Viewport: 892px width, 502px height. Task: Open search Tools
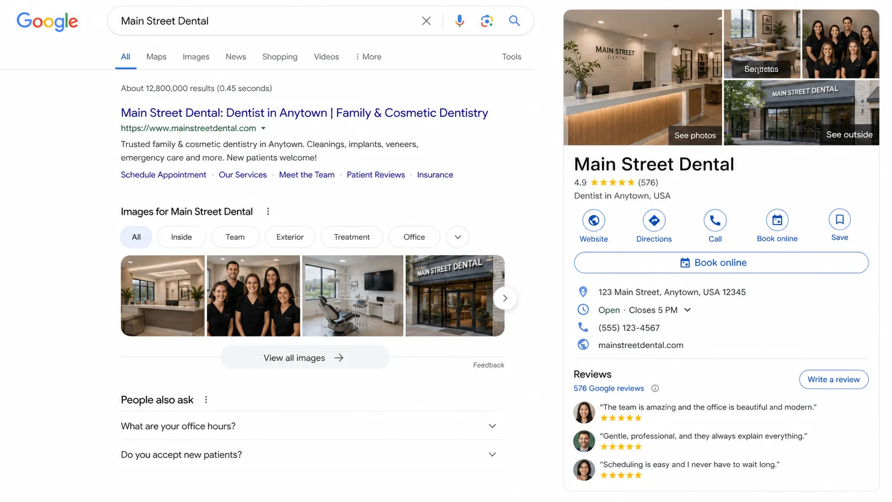pyautogui.click(x=512, y=57)
